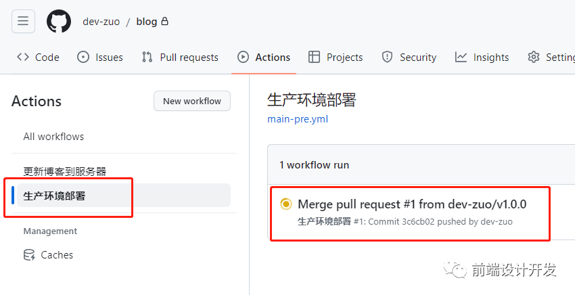This screenshot has width=575, height=295.
Task: Select All workflows in sidebar
Action: tap(53, 137)
